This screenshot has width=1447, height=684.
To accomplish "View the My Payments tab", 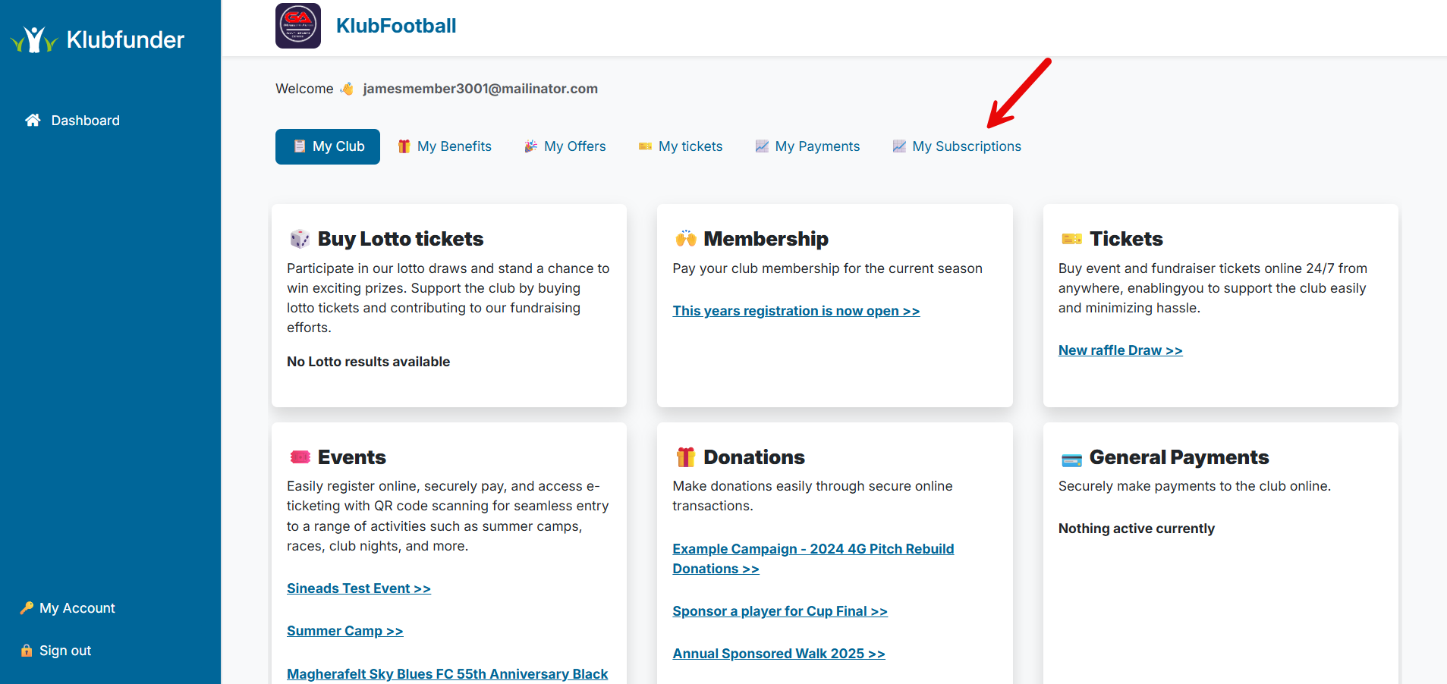I will click(807, 146).
